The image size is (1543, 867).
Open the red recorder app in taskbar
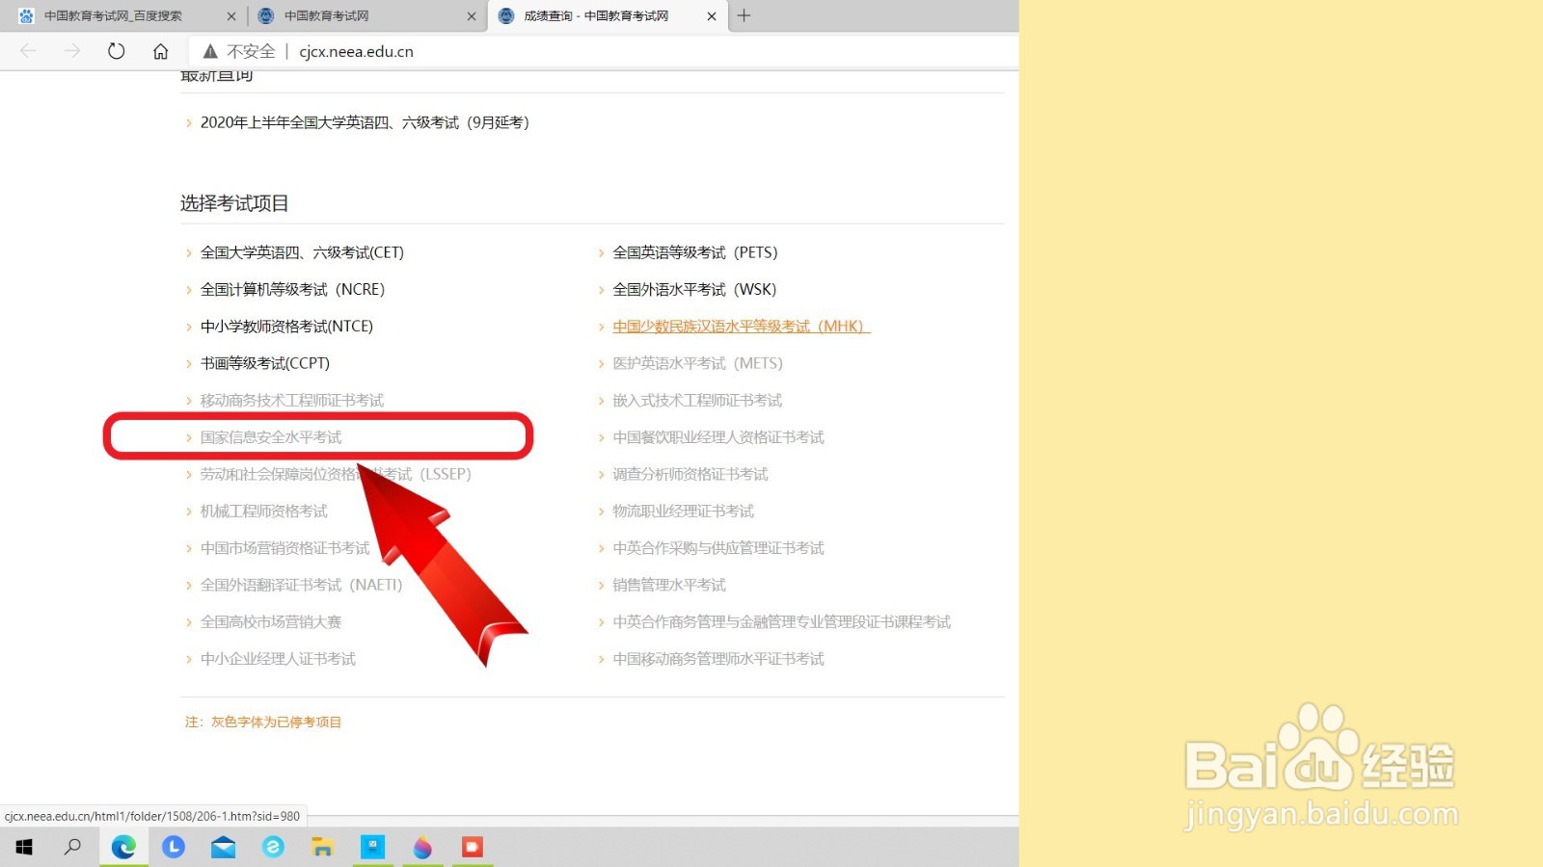coord(472,847)
